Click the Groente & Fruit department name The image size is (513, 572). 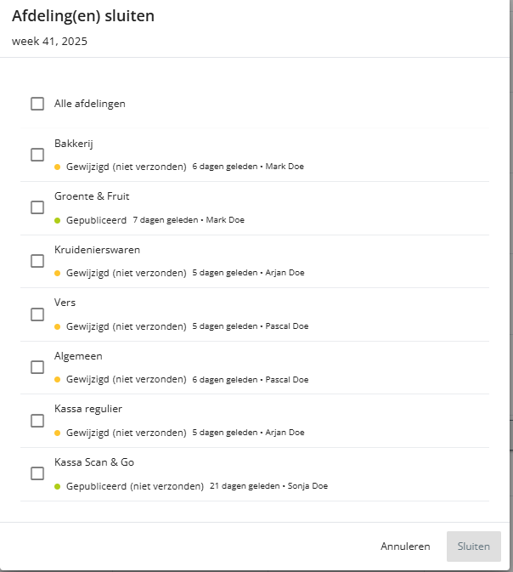tap(92, 196)
